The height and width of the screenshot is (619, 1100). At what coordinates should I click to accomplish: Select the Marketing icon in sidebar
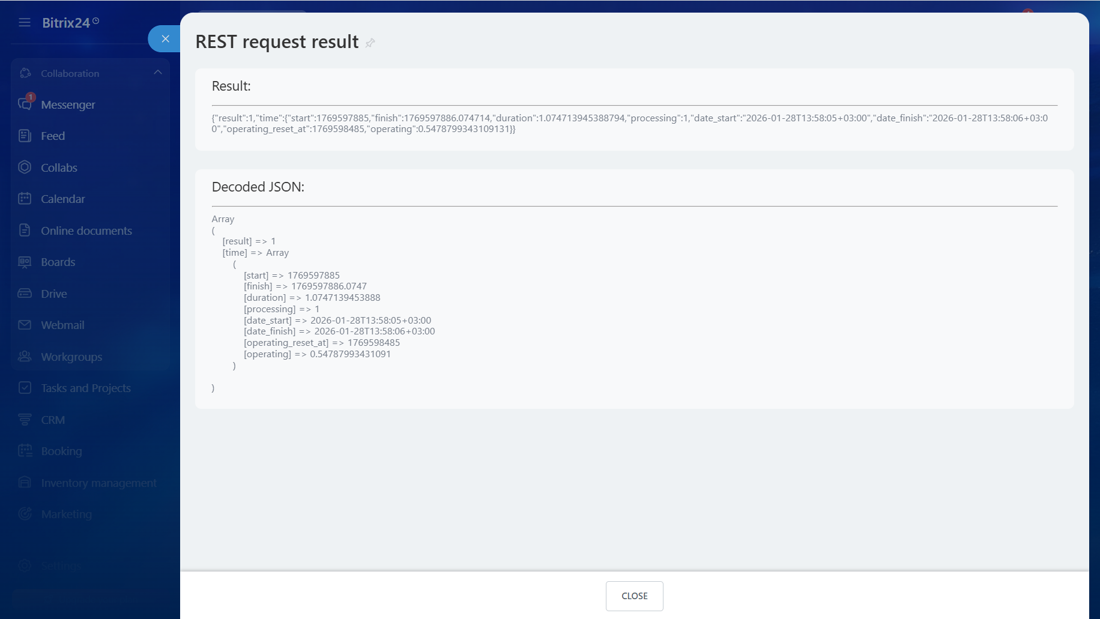(25, 513)
